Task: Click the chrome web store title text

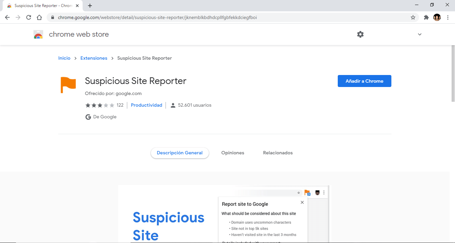Action: (79, 34)
